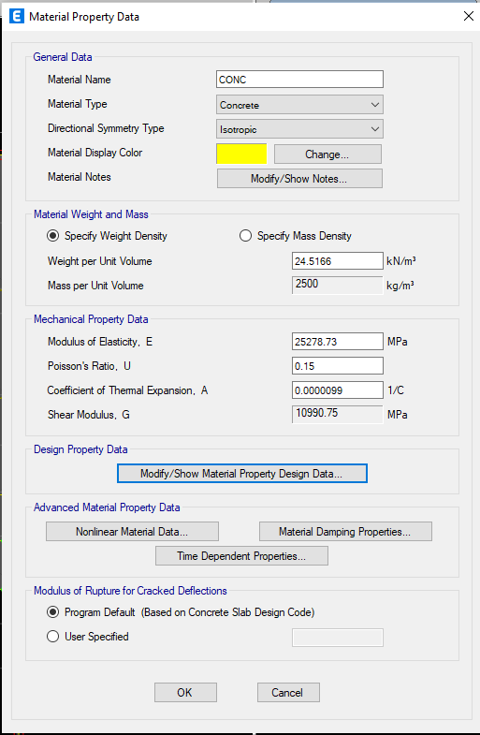
Task: Click the Poisson's Ratio, U label
Action: click(89, 366)
